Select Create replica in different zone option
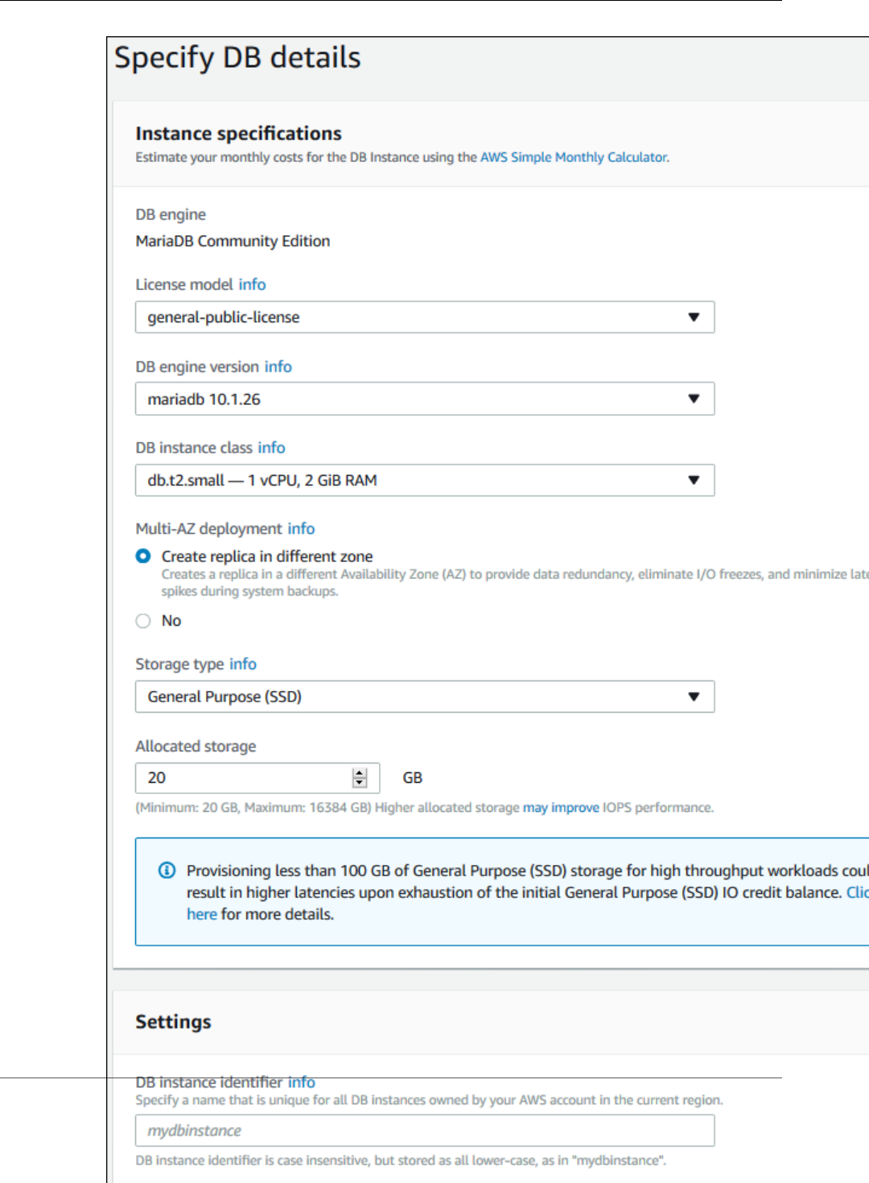The height and width of the screenshot is (1183, 869). [x=143, y=556]
